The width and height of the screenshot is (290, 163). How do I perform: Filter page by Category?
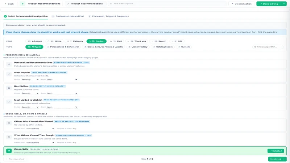pos(75,41)
